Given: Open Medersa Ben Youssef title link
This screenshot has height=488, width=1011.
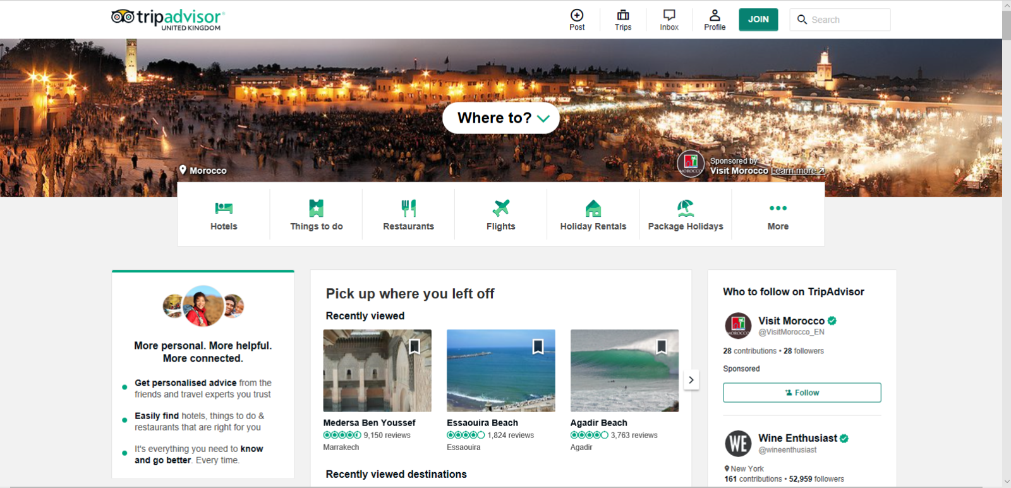Looking at the screenshot, I should pos(369,423).
